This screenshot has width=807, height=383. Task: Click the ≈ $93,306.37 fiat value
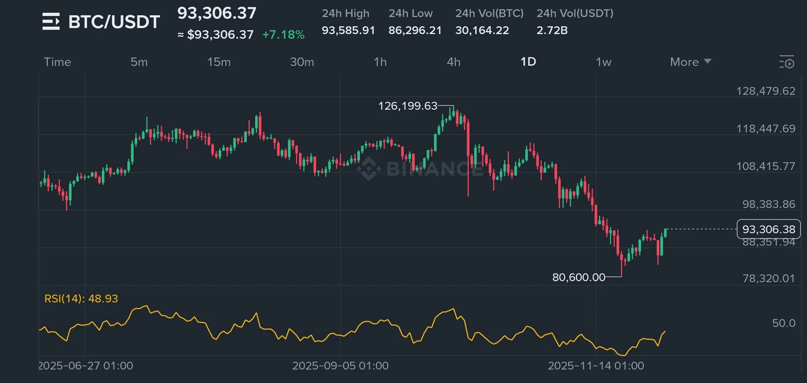point(215,34)
